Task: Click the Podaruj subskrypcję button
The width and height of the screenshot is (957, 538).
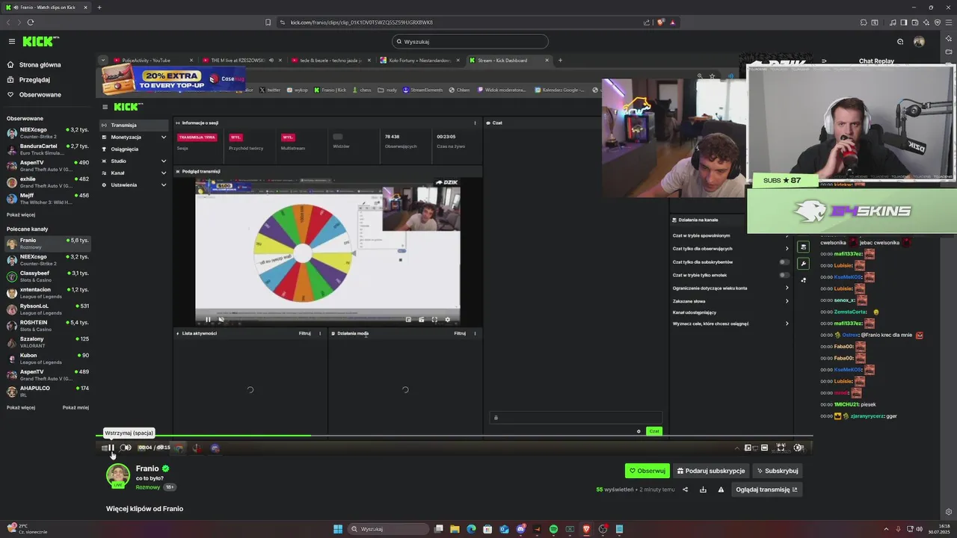Action: click(710, 471)
